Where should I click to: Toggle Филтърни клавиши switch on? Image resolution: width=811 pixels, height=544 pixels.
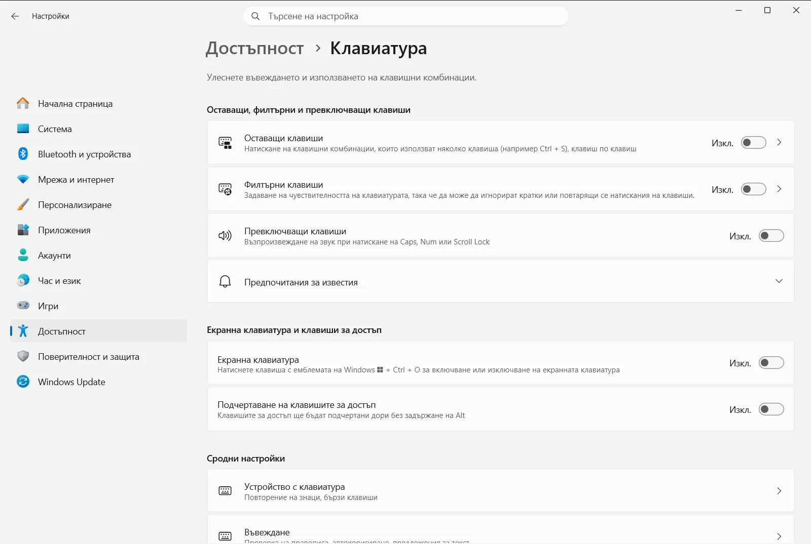coord(753,189)
